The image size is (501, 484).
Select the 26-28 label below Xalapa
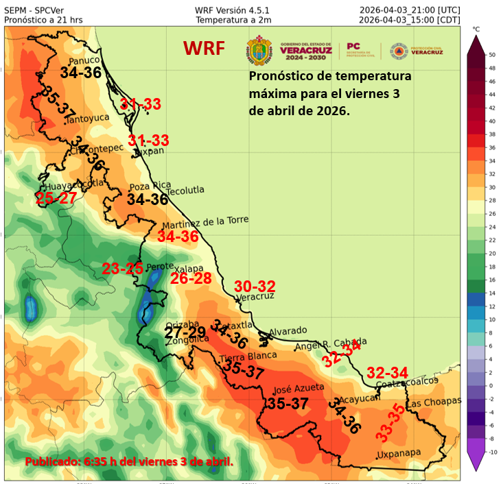pyautogui.click(x=191, y=279)
